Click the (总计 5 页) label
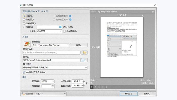Image resolution: width=177 pixels, height=100 pixels. (x=68, y=27)
